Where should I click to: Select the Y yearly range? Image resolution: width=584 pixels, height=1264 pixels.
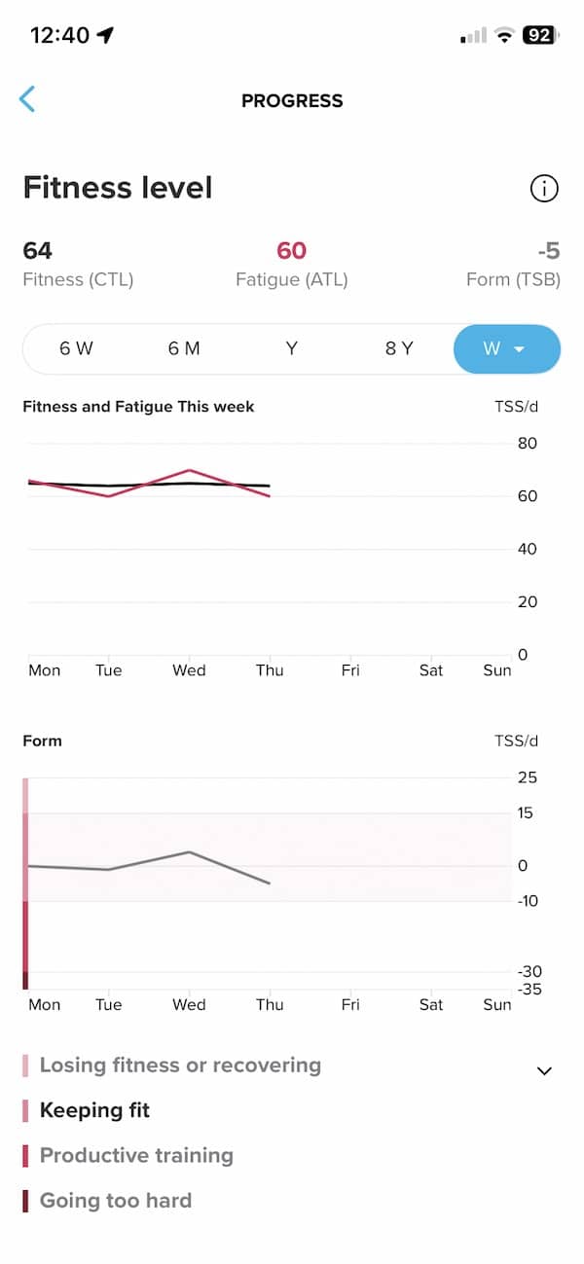[291, 348]
